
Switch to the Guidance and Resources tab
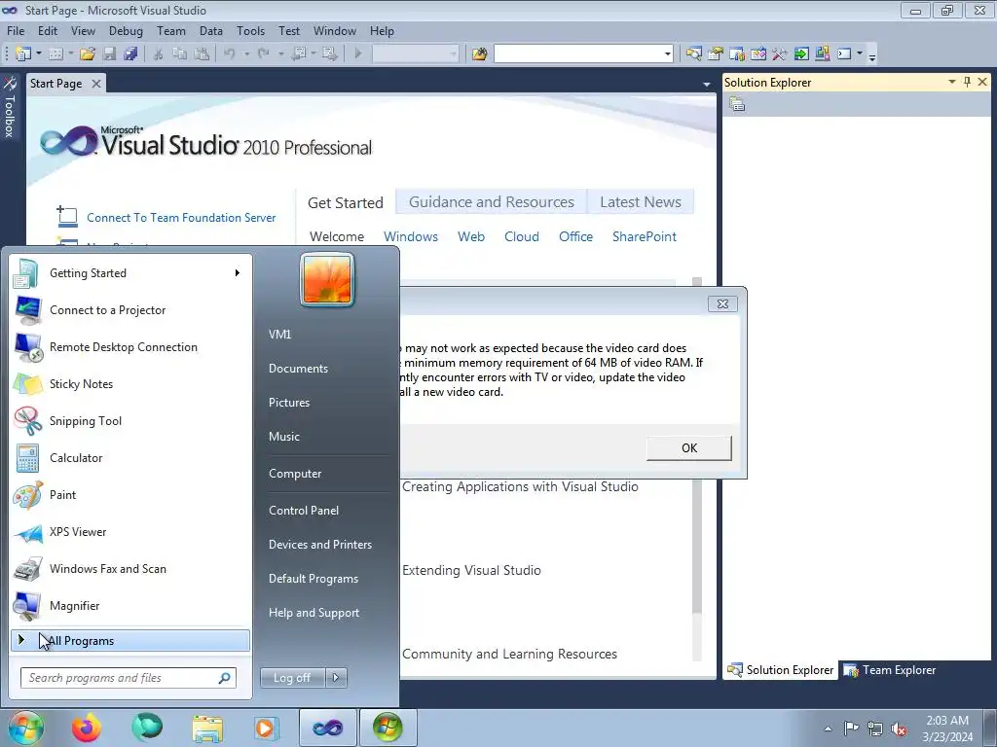tap(492, 202)
